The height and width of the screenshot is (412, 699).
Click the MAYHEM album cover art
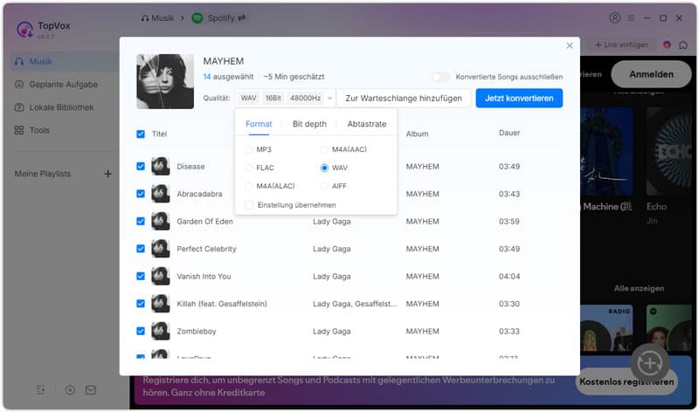pyautogui.click(x=165, y=81)
